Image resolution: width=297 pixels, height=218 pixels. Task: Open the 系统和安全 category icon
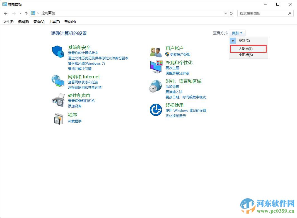[x=58, y=52]
